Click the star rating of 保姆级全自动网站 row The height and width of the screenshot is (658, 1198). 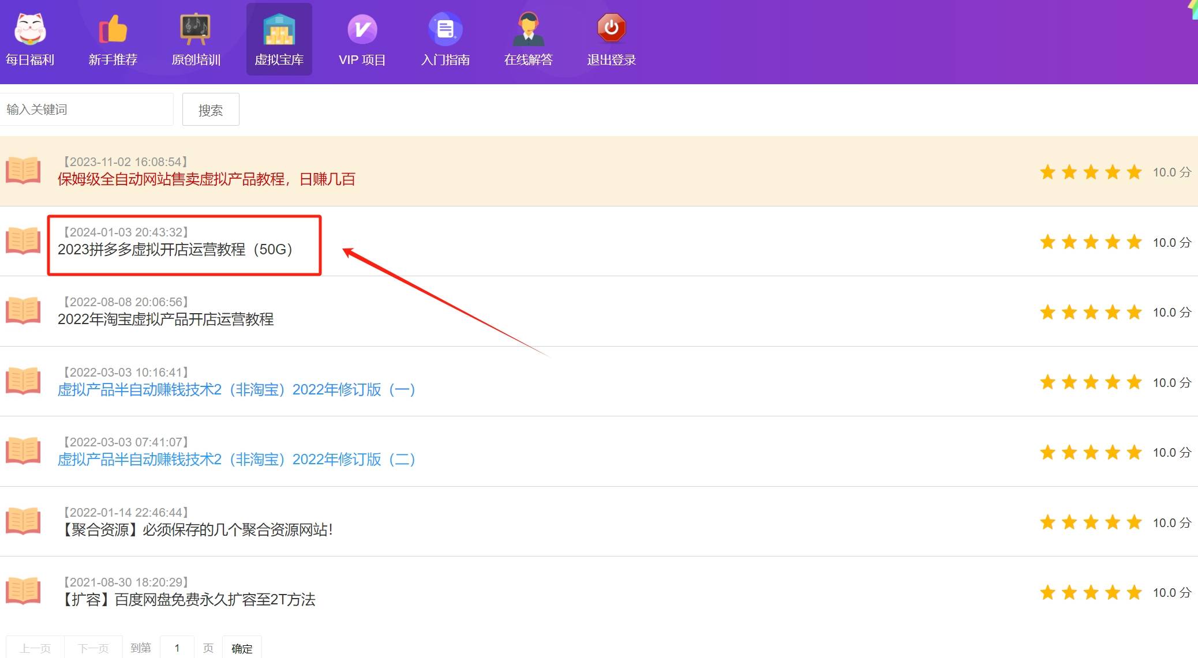tap(1091, 172)
